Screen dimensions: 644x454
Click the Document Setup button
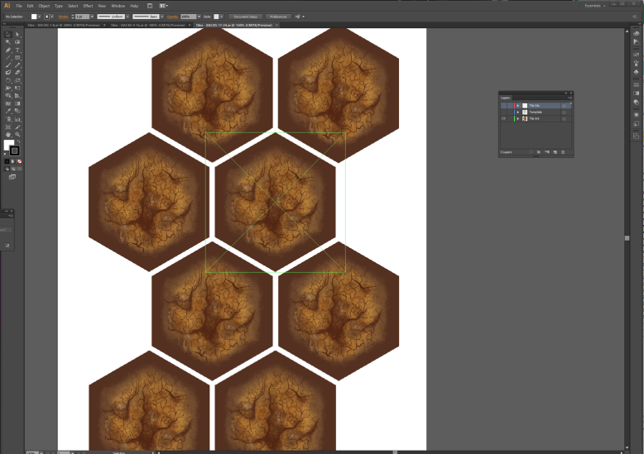click(x=245, y=17)
